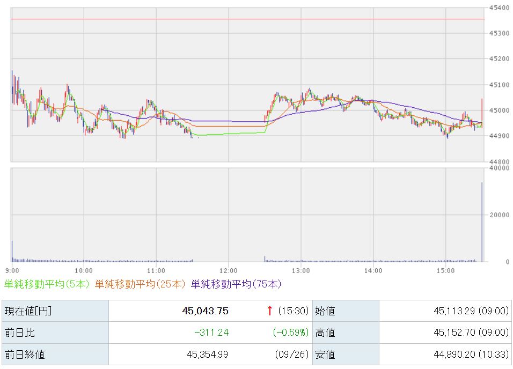Click the 始値 opening price label
Screen dimensions: 513x369
(325, 311)
